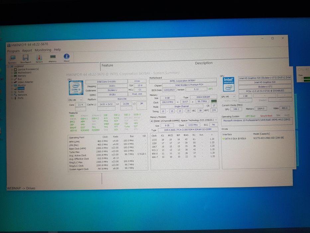The image size is (310, 233).
Task: Click the PCIe v2.0 DISABLED field
Action: coord(265,91)
